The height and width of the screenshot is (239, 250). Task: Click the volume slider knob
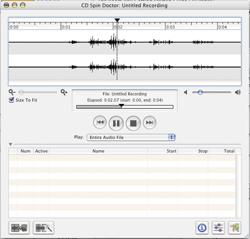(x=200, y=92)
